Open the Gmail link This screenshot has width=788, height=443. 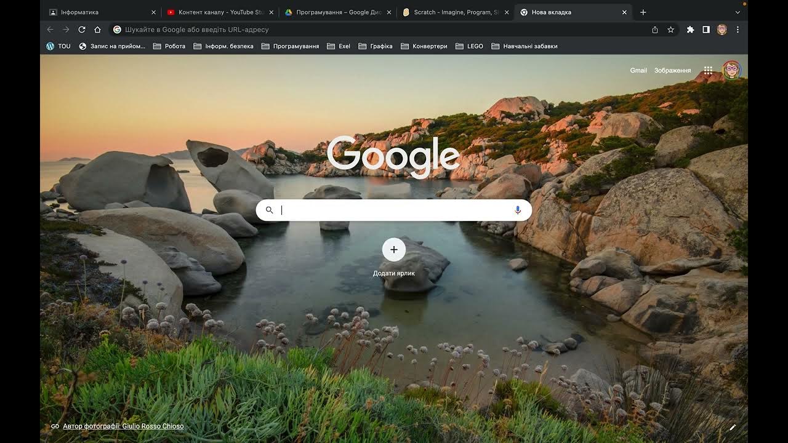tap(638, 71)
